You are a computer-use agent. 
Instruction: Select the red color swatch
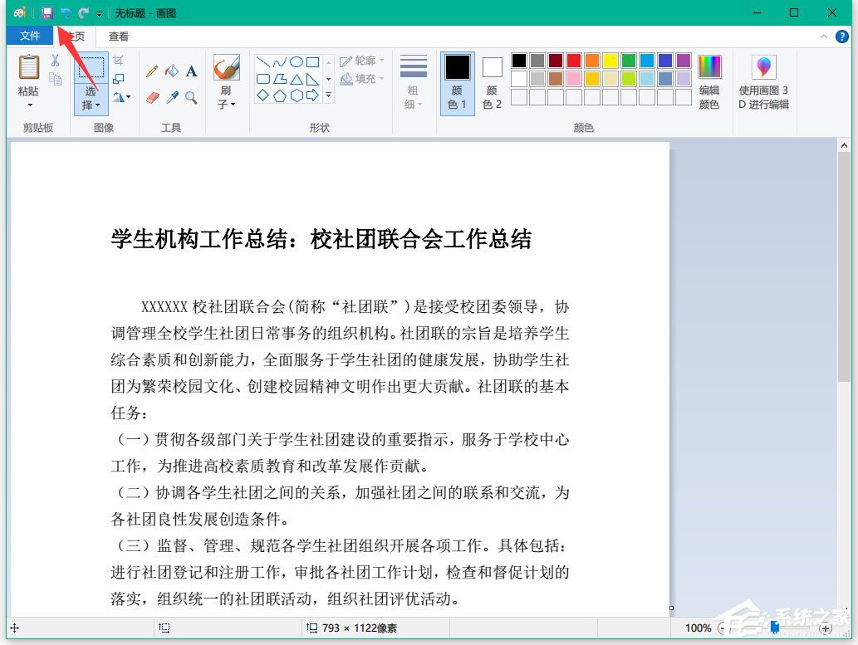tap(573, 59)
